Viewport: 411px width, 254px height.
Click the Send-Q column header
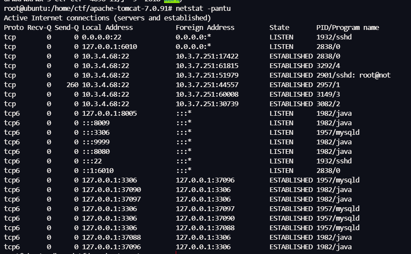[x=66, y=28]
